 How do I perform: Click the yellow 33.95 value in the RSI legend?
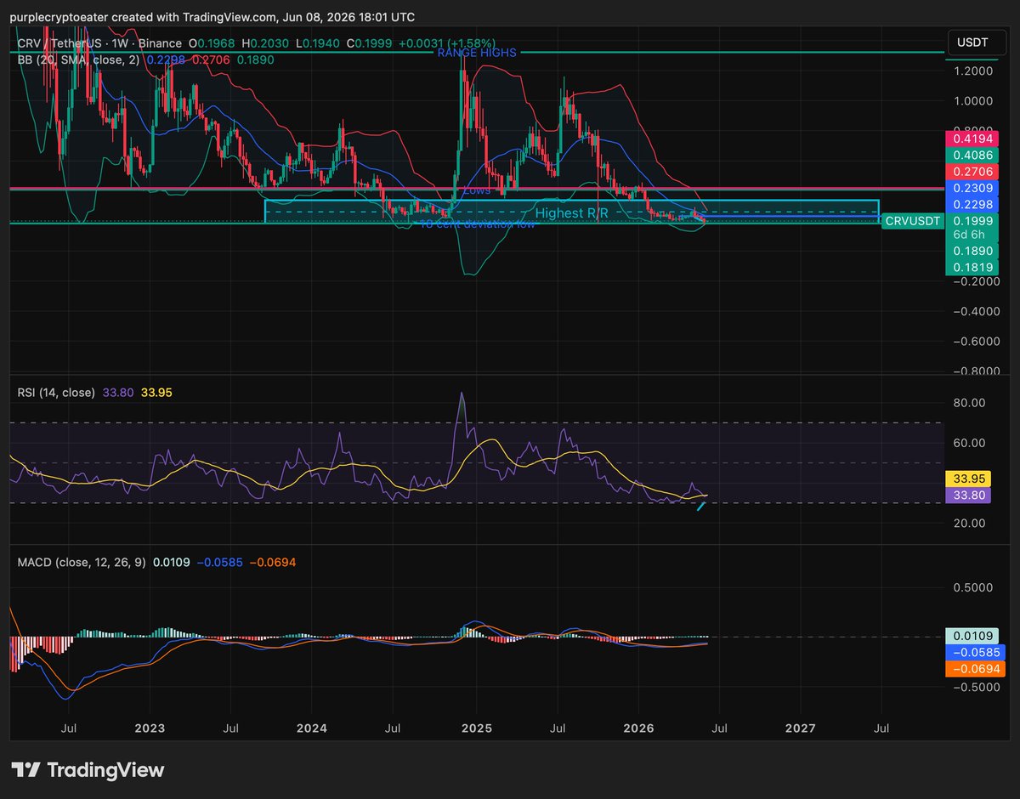[156, 393]
